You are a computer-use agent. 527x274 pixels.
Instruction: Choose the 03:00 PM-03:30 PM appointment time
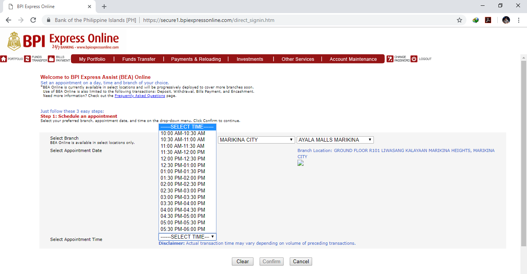(187, 197)
